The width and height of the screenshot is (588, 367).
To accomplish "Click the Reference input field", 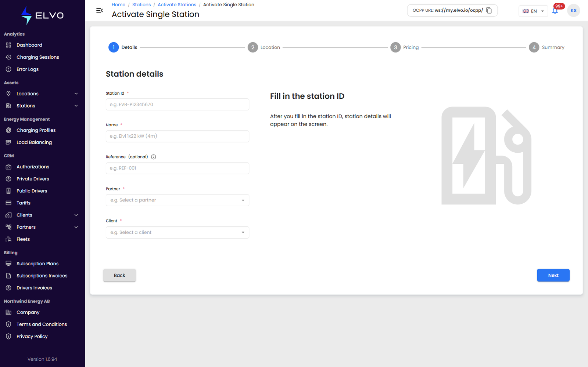I will (178, 168).
